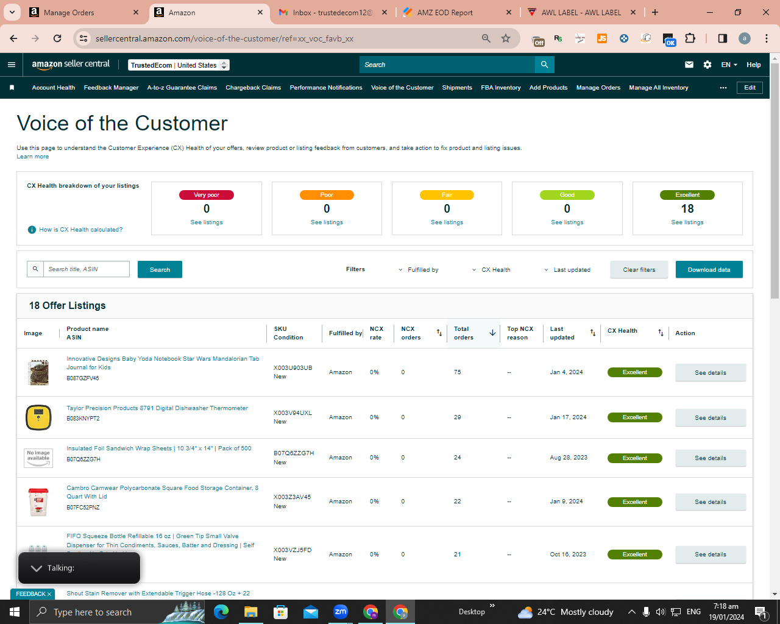
Task: Reload the page with the refresh icon
Action: [x=57, y=38]
